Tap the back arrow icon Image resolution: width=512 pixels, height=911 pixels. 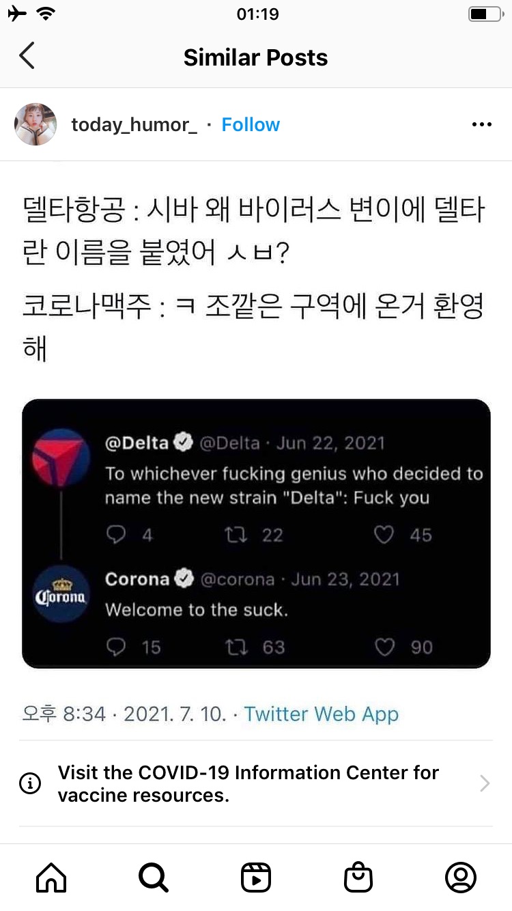[27, 57]
